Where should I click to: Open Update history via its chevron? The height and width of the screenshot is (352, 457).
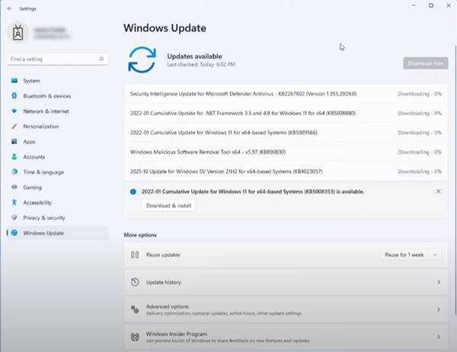[x=439, y=282]
